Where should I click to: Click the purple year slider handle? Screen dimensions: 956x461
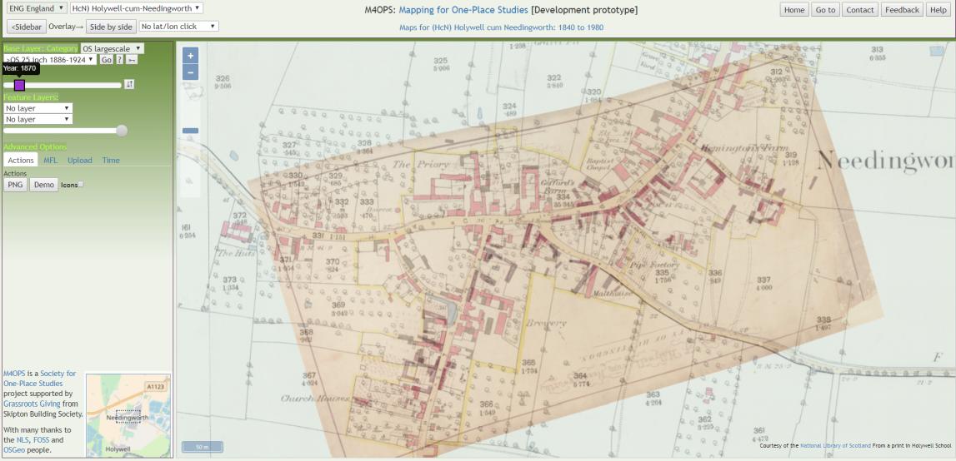pyautogui.click(x=19, y=85)
